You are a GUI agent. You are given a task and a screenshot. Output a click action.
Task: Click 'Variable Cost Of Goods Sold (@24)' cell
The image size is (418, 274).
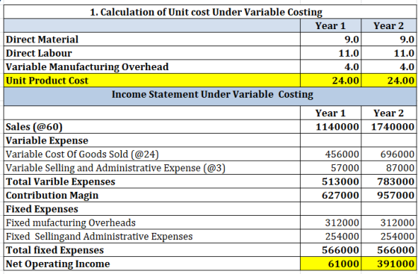[152, 154]
